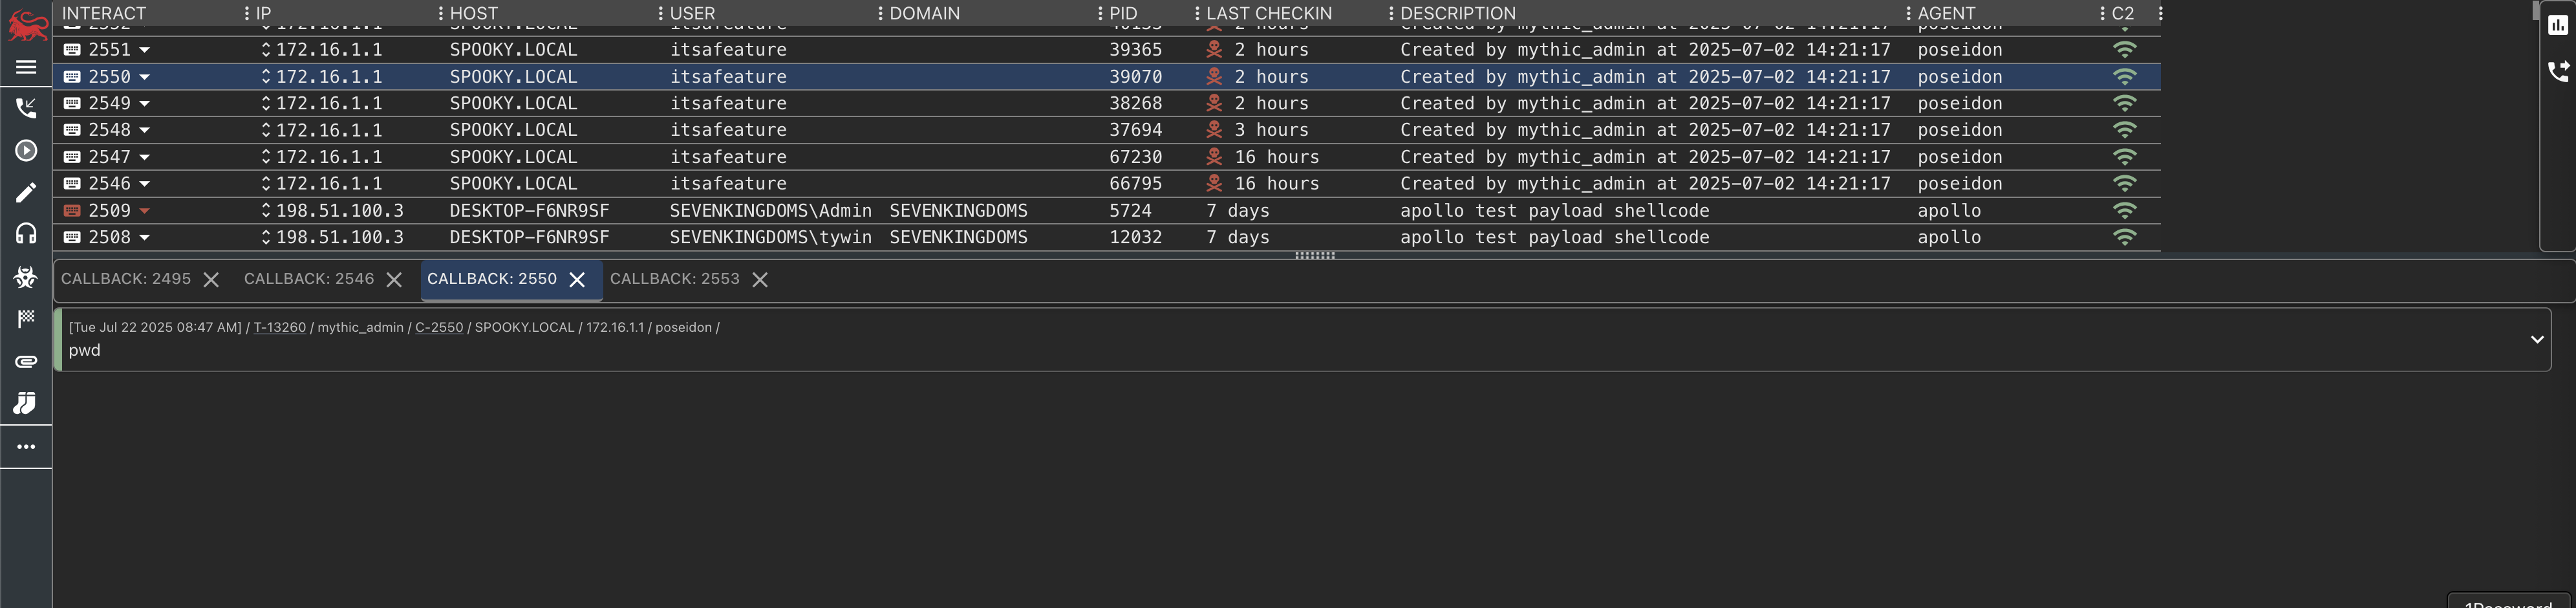Click the incoming call callbacks sidebar icon
Screen dimensions: 2576x608
[26, 108]
